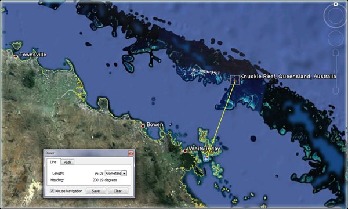Click the Townsville city marker dot

[x=16, y=57]
